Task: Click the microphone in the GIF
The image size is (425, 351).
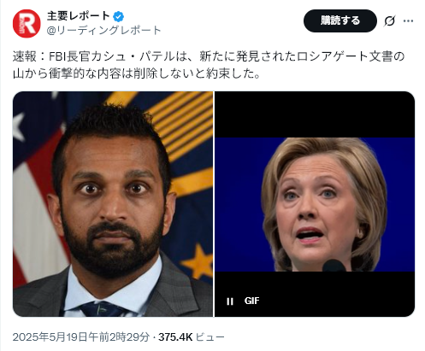Action: click(334, 266)
